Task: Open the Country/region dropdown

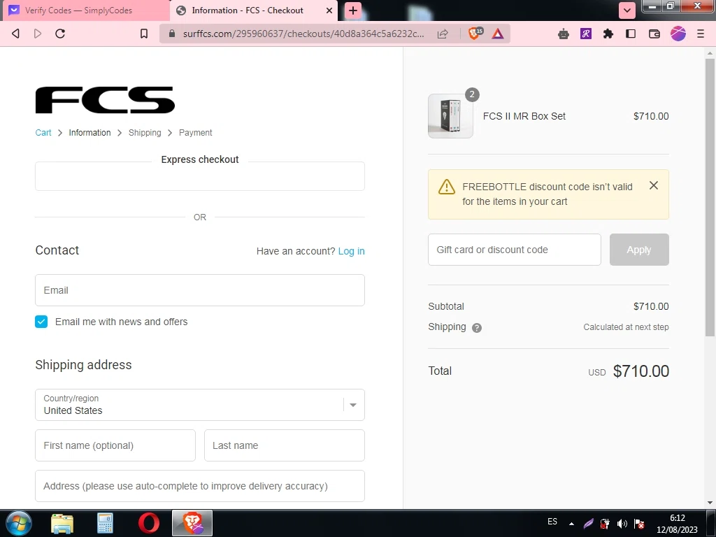Action: [199, 405]
